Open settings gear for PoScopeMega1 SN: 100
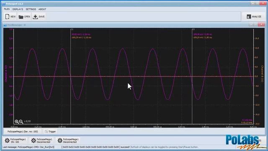Image resolution: width=268 pixels, height=151 pixels. (x=7, y=141)
